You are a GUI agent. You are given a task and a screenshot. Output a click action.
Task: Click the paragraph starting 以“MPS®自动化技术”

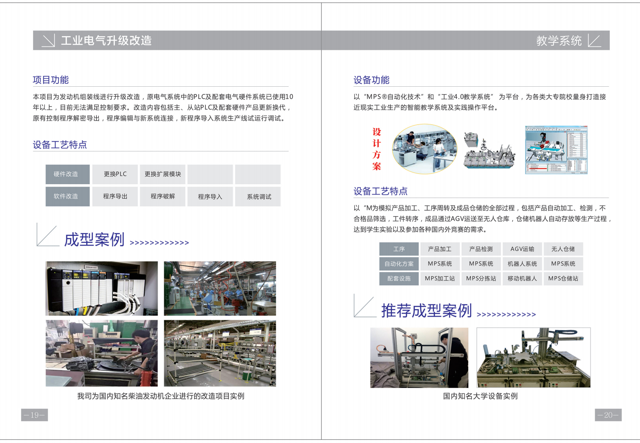(480, 102)
